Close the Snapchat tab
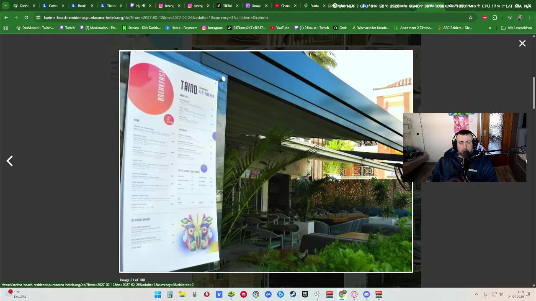Viewport: 536px width, 301px height. tap(266, 6)
